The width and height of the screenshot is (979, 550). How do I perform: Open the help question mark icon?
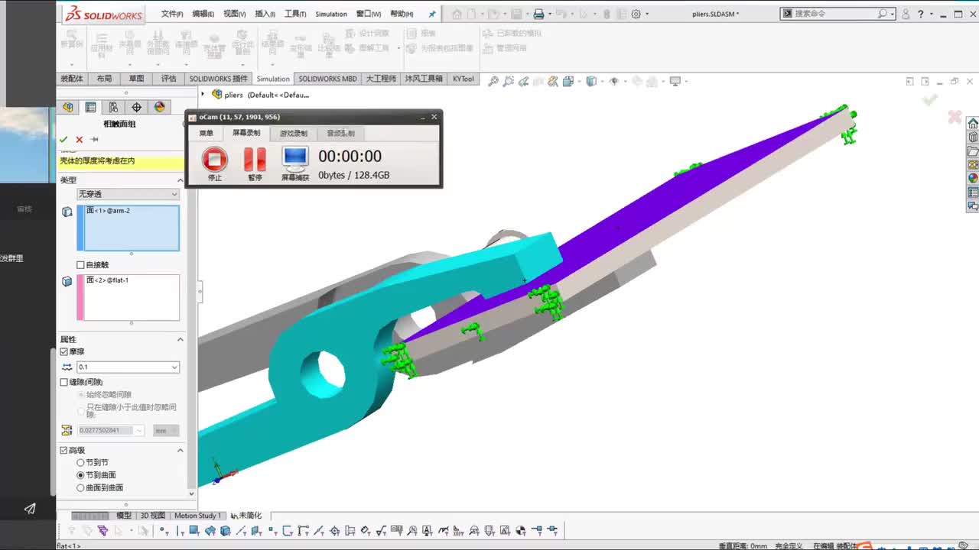[920, 14]
